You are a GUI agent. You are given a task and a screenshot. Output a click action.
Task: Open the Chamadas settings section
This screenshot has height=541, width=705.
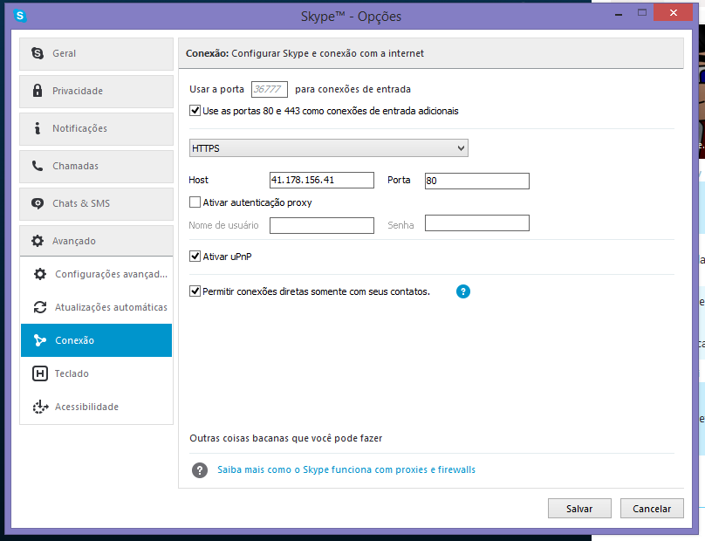pos(96,167)
